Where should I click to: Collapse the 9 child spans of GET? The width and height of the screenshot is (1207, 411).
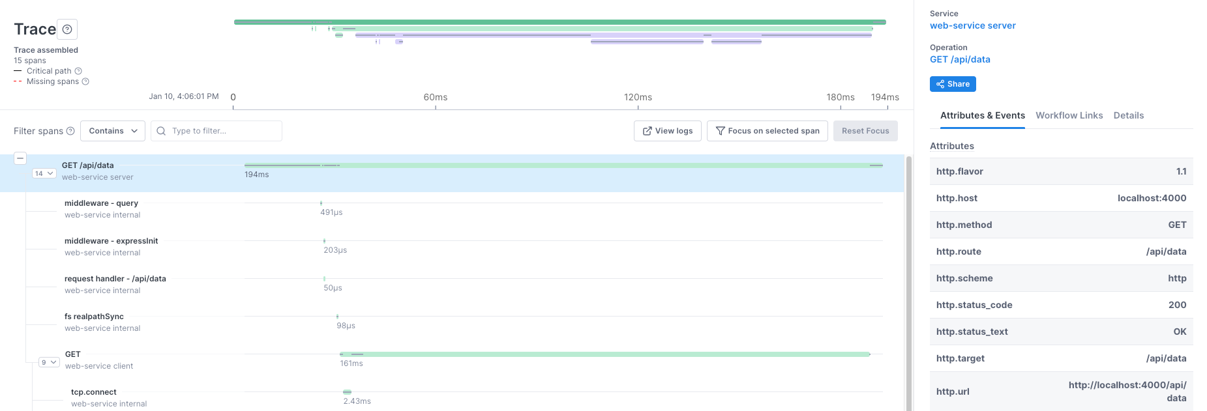[49, 362]
